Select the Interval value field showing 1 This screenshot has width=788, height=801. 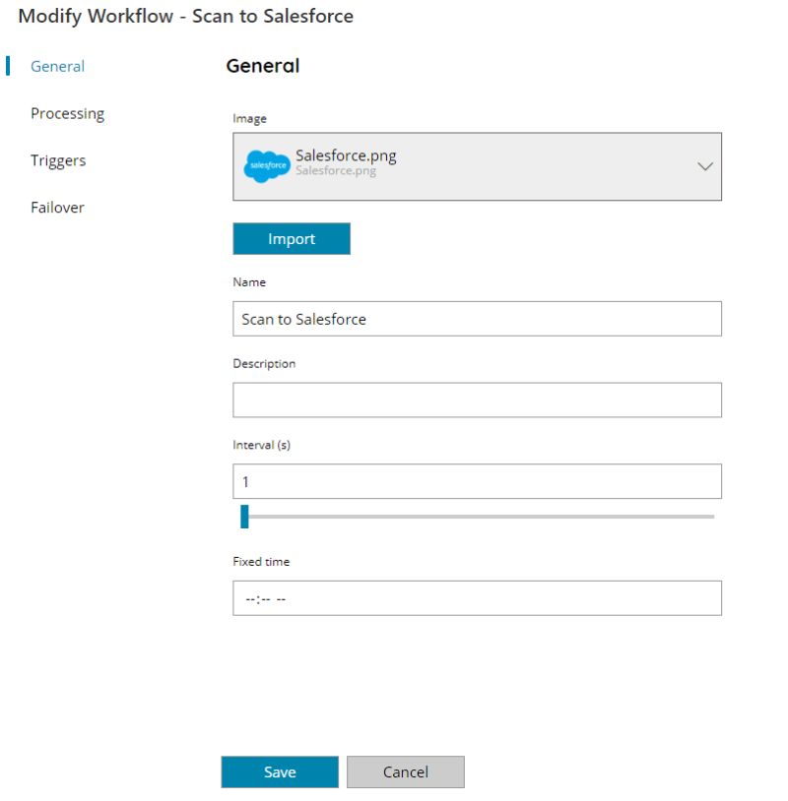click(x=477, y=481)
